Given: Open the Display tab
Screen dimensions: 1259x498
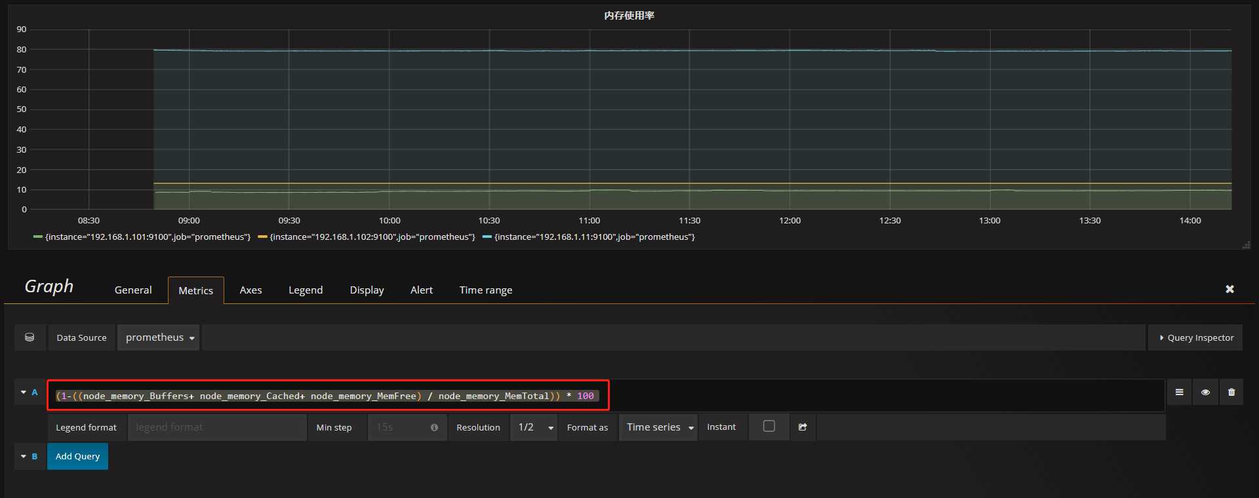Looking at the screenshot, I should pos(367,290).
